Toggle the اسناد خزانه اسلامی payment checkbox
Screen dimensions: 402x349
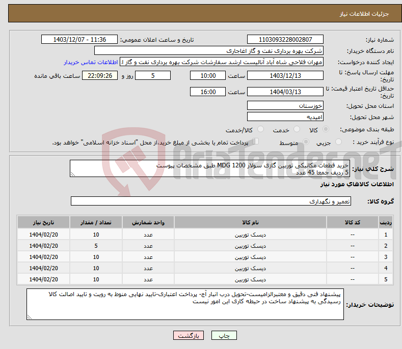(255, 141)
